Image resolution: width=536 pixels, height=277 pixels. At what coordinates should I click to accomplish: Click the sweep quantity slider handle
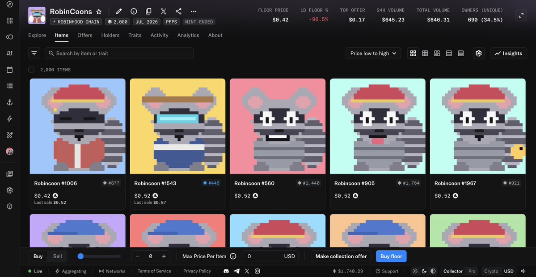coord(80,256)
